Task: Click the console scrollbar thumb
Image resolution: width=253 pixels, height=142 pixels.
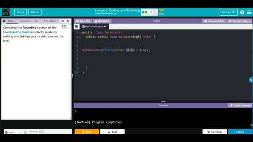Action: tap(251, 125)
